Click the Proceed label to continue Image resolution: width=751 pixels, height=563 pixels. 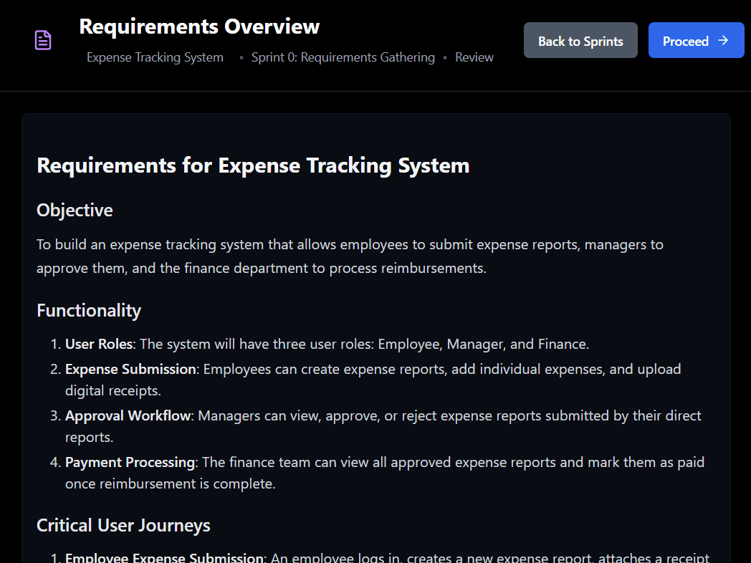pyautogui.click(x=685, y=41)
